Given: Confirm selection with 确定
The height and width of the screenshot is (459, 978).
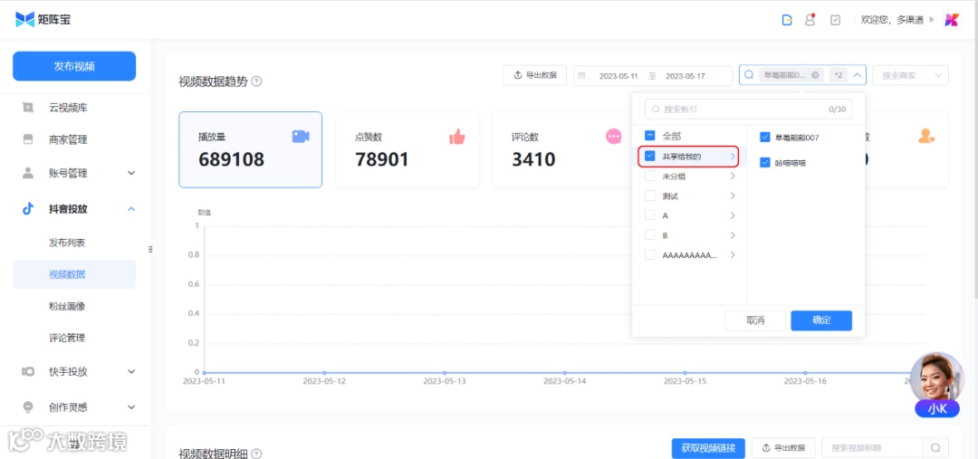Looking at the screenshot, I should 820,320.
